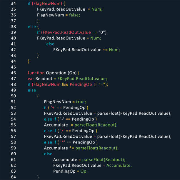
Task: Select line number 55 in the gutter
Action: [14, 125]
